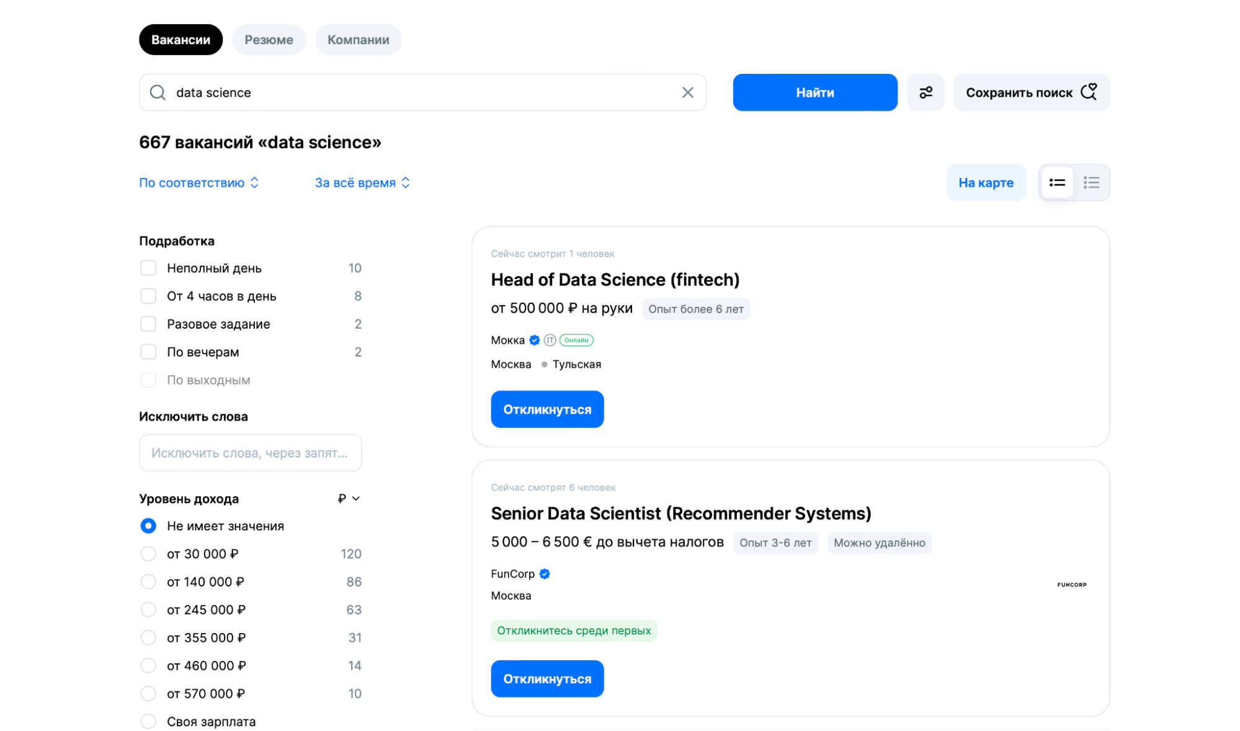The width and height of the screenshot is (1240, 731).
Task: Expand the currency ₽ dropdown
Action: (349, 498)
